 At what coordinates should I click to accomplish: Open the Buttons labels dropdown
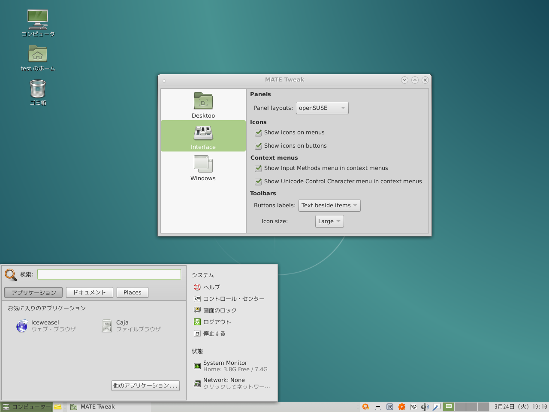pyautogui.click(x=329, y=206)
